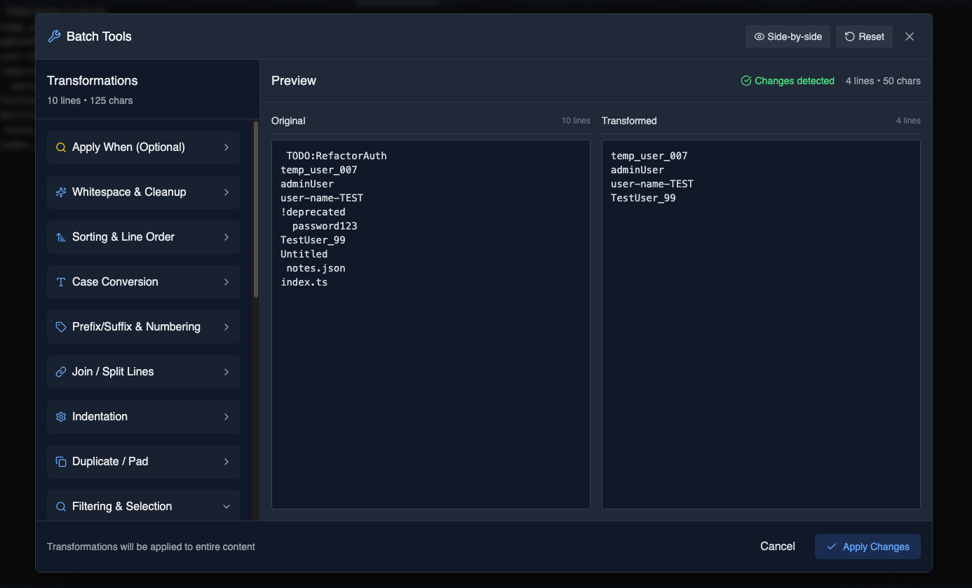Viewport: 972px width, 588px height.
Task: Click the TODO:RefactorAuth line in Original
Action: pos(337,156)
